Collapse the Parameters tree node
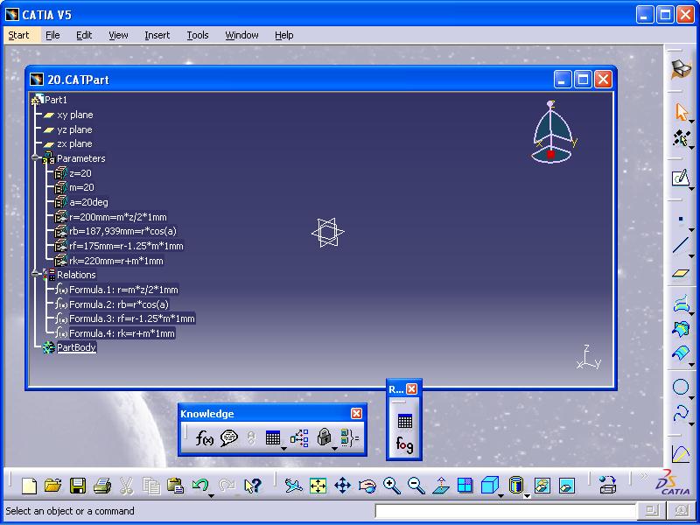This screenshot has height=525, width=700. point(36,158)
